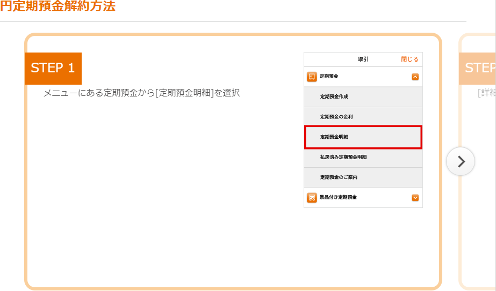This screenshot has width=496, height=291.
Task: Click the STEP 1 orange badge
Action: pyautogui.click(x=53, y=68)
